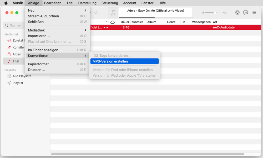The width and height of the screenshot is (263, 158).
Task: Click the Alben sidebar icon
Action: point(9,54)
